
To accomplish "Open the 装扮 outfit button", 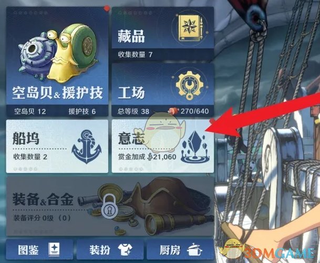I will [x=110, y=250].
